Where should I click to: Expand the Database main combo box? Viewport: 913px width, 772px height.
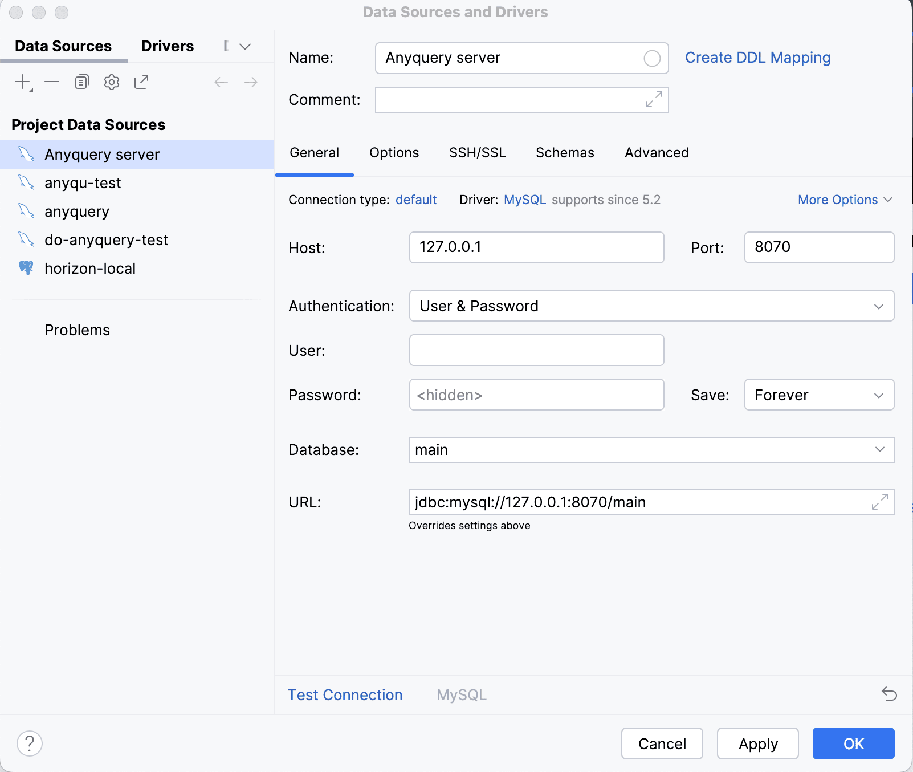click(x=879, y=450)
